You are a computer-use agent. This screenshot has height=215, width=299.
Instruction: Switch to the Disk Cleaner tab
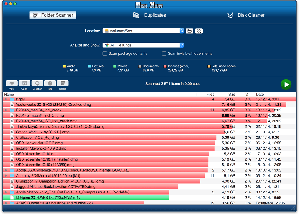click(x=246, y=15)
